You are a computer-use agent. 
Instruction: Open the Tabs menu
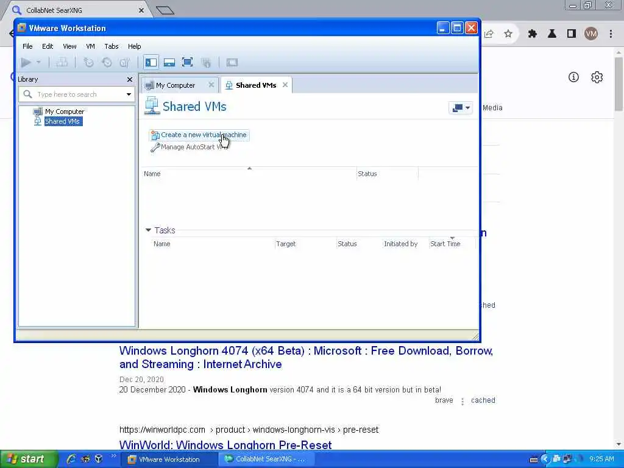coord(112,46)
